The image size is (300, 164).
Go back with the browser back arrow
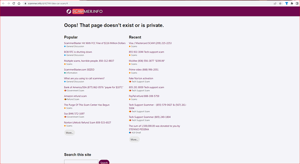(x=4, y=4)
